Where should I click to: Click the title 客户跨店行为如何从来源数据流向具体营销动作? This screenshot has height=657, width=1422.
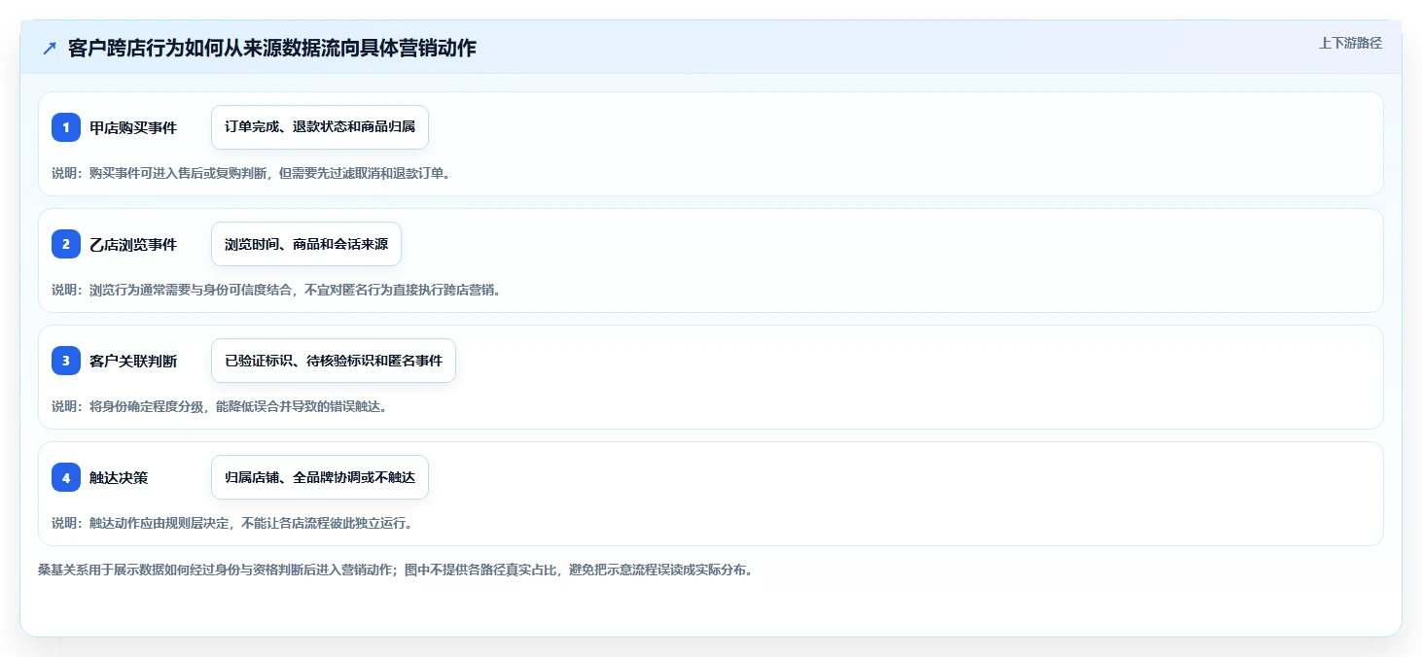272,48
